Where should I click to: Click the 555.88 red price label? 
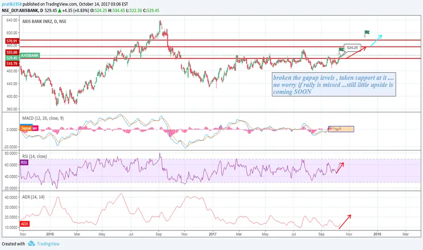click(x=12, y=52)
